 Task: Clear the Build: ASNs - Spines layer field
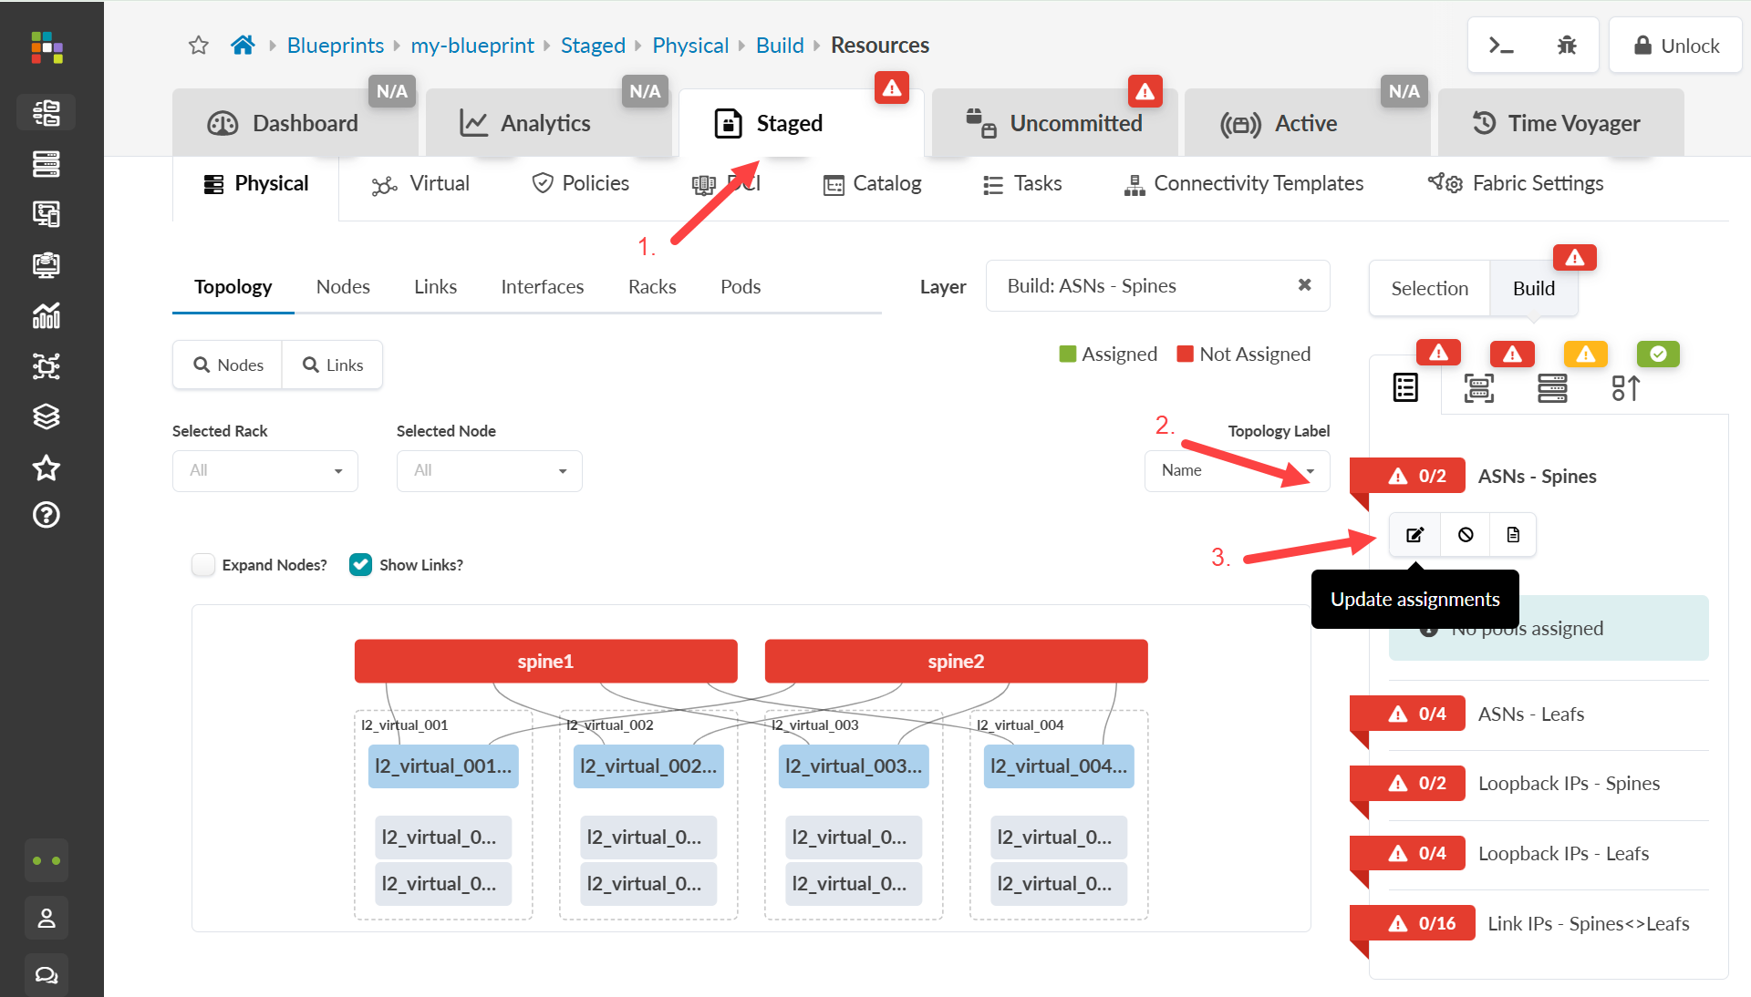point(1305,285)
